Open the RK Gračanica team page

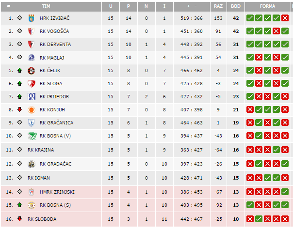(55, 122)
